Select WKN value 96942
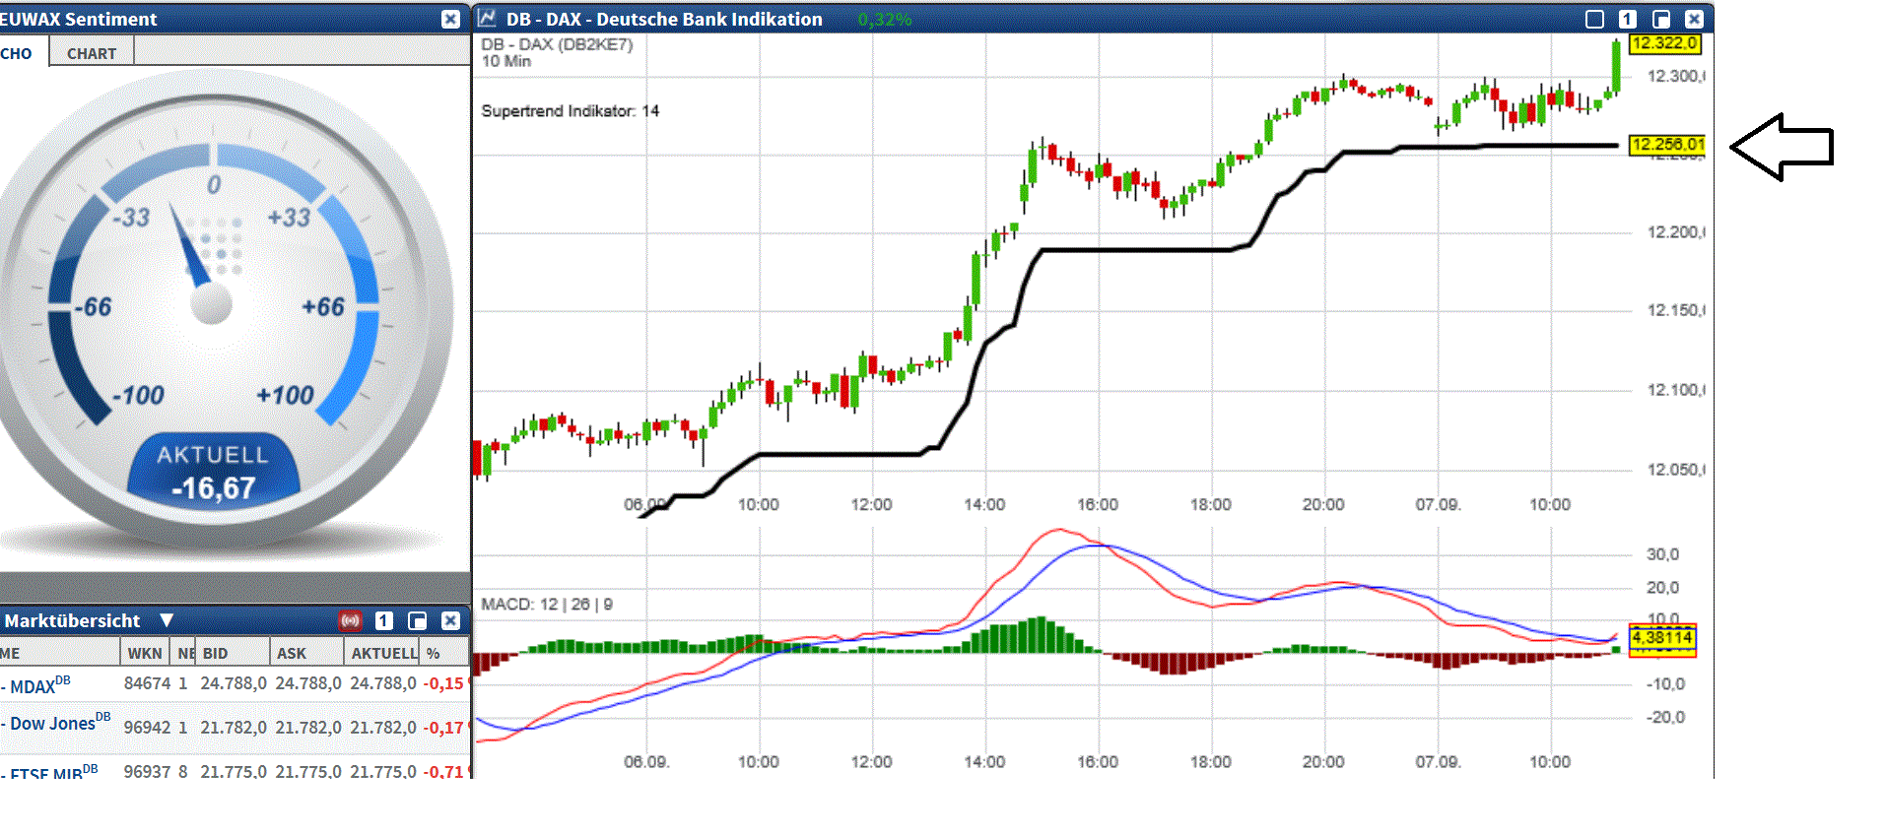Viewport: 1886px width, 836px height. [147, 728]
